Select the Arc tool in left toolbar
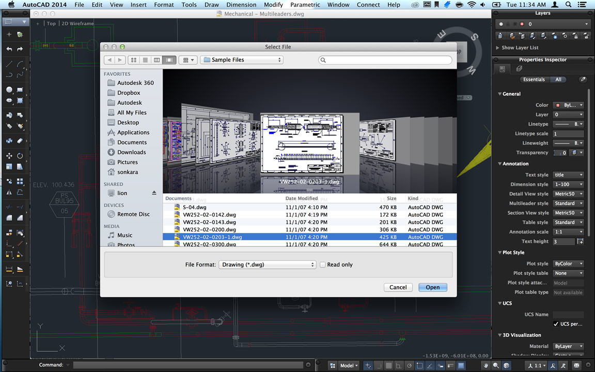Image resolution: width=595 pixels, height=372 pixels. tap(20, 64)
